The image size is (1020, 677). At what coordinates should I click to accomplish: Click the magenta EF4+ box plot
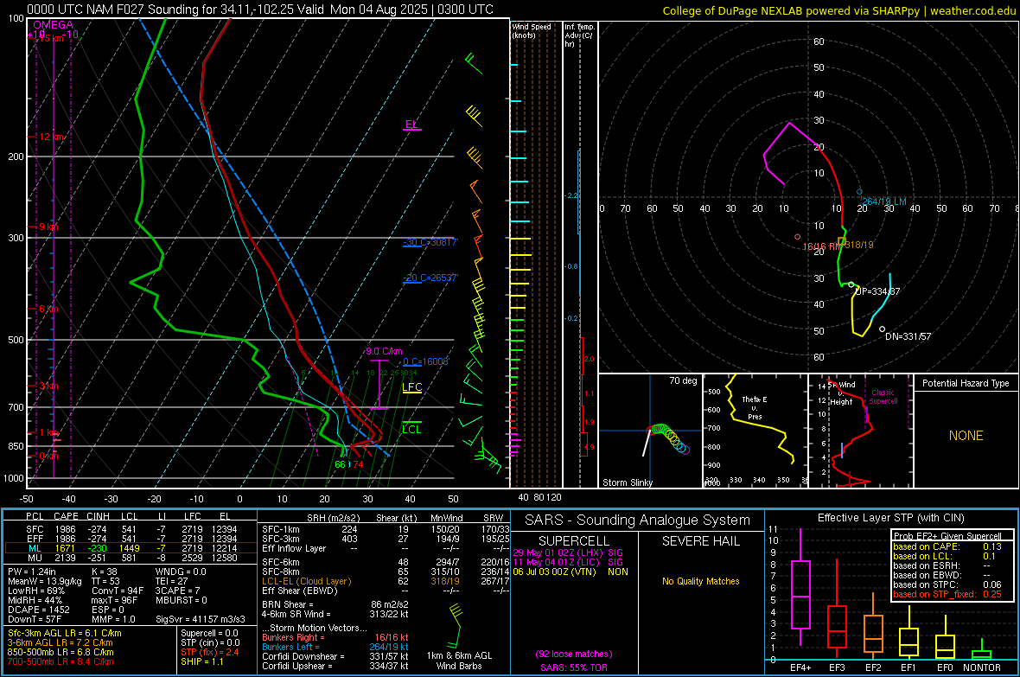coord(800,587)
